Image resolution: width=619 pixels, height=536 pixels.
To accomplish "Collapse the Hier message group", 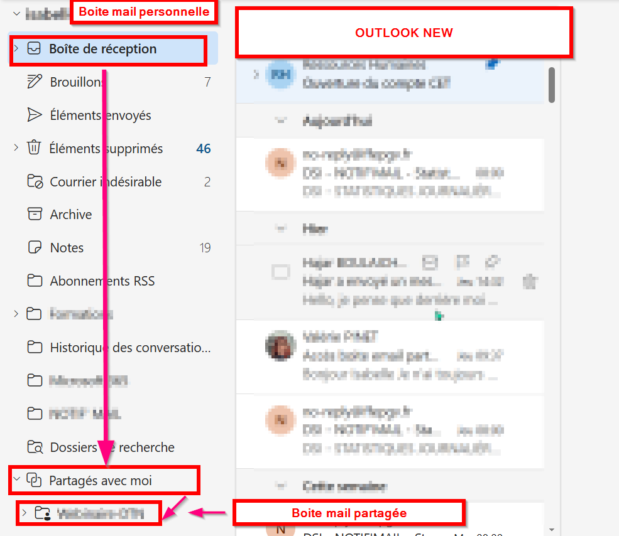I will (281, 228).
